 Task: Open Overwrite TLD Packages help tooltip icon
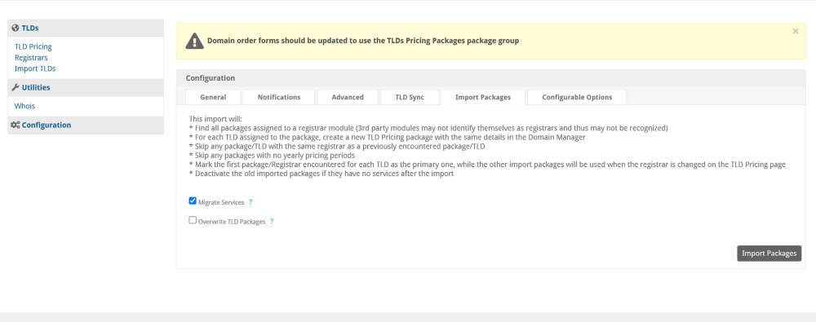pyautogui.click(x=272, y=222)
